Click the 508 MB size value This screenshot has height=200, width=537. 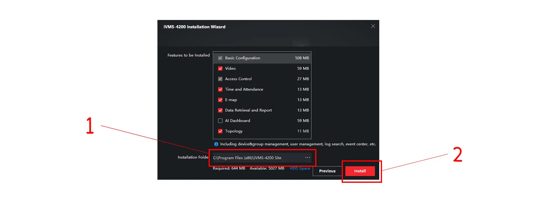point(302,58)
